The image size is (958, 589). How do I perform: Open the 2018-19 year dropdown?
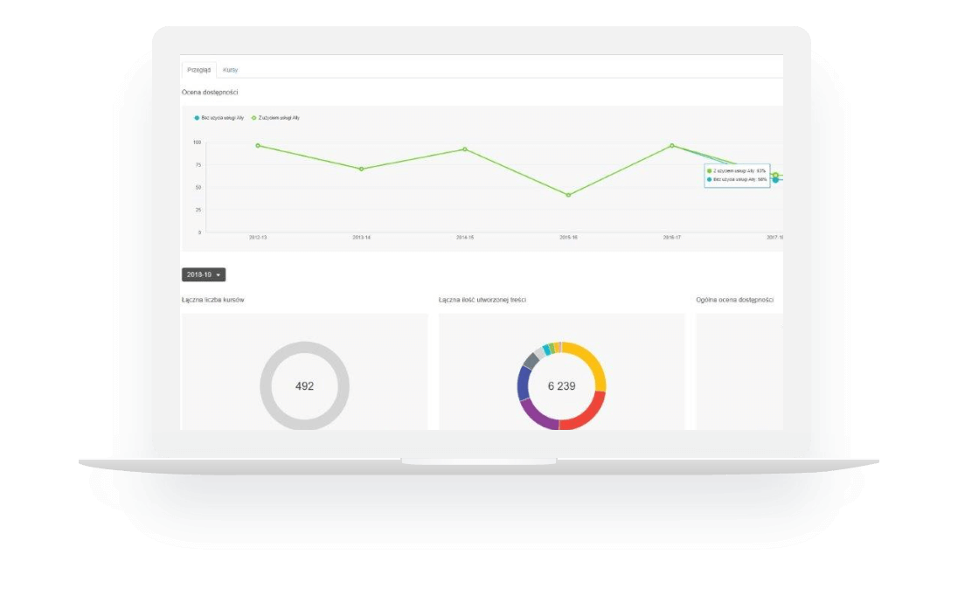pyautogui.click(x=204, y=274)
